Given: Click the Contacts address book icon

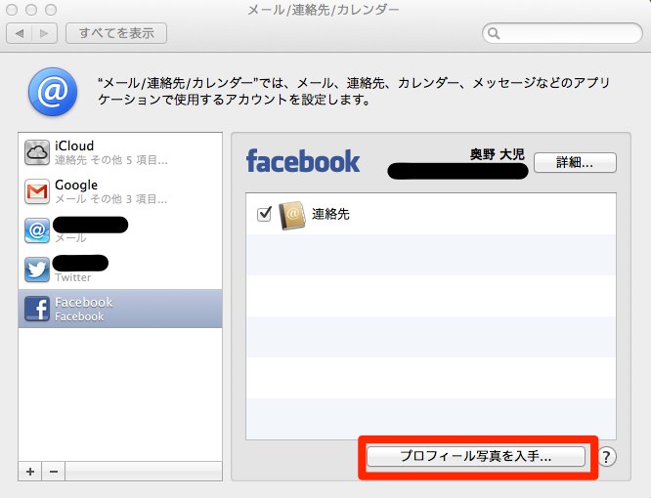Looking at the screenshot, I should coord(292,216).
